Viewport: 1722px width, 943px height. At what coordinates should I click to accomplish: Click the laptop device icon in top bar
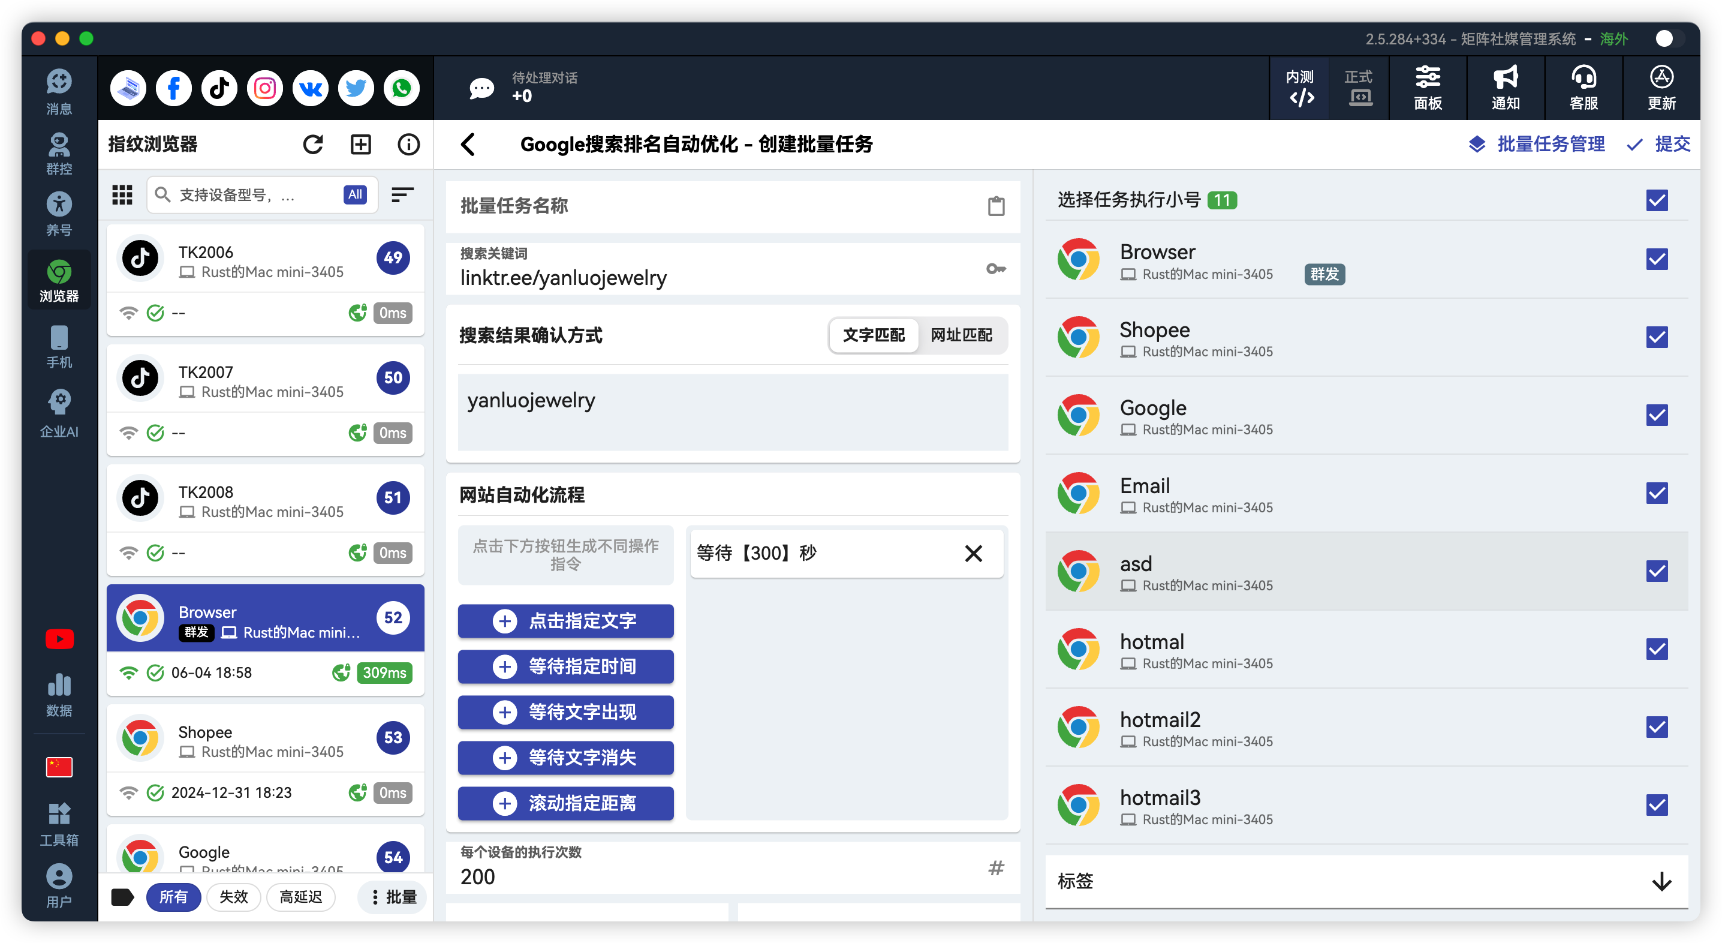tap(128, 88)
